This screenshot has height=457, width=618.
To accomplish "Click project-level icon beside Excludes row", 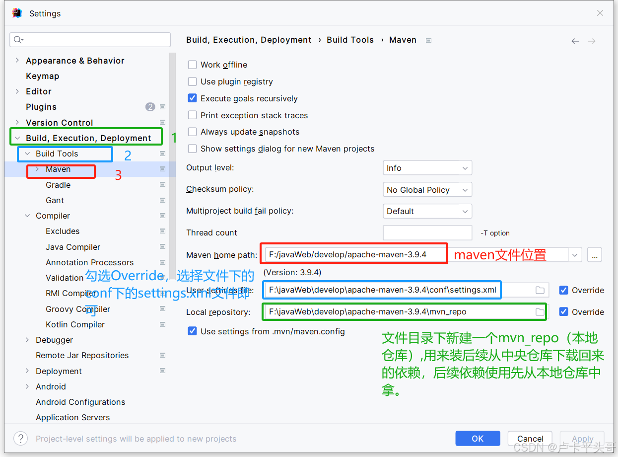I will click(162, 231).
